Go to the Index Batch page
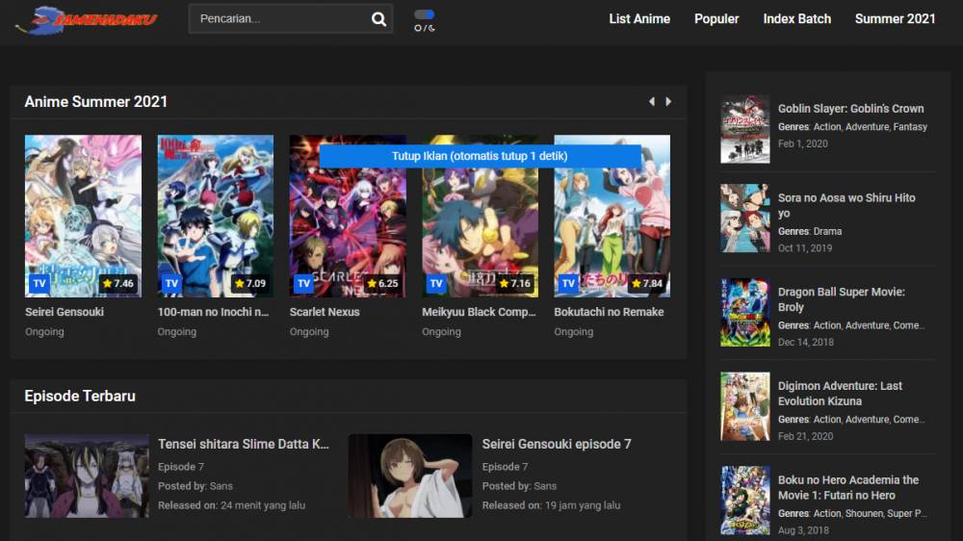The height and width of the screenshot is (541, 963). (796, 19)
